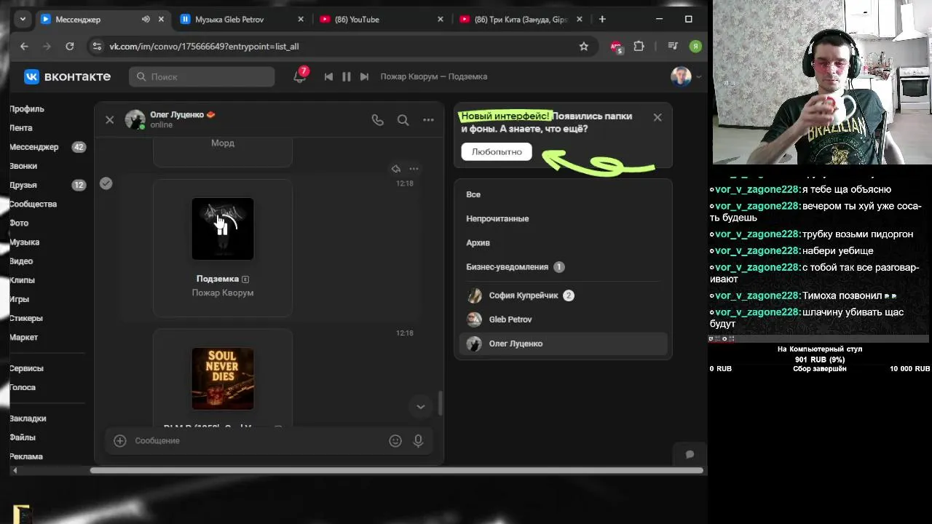932x524 pixels.
Task: Open Стикеры in sidebar
Action: coord(26,318)
